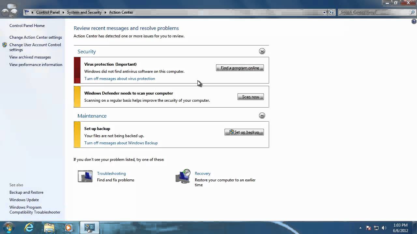Show hidden tray icons arrow
Image resolution: width=417 pixels, height=234 pixels.
(x=360, y=228)
